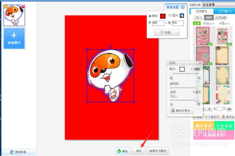
Task: Focus the page number input box
Action: (219, 109)
